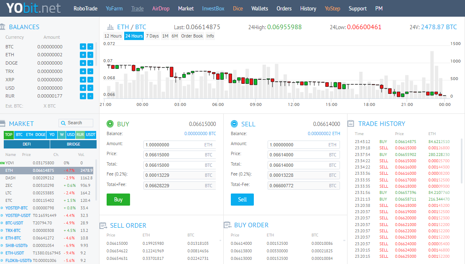Select buy order priced 0.06613800
Image resolution: width=465 pixels, height=264 pixels.
(x=285, y=251)
